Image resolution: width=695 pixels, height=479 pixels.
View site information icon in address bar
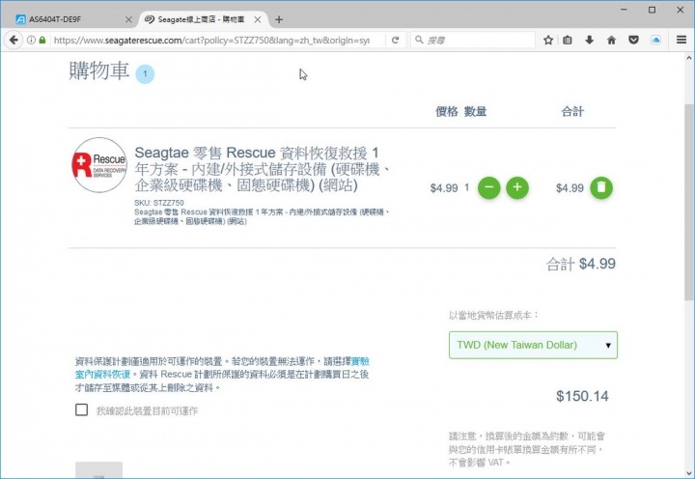coord(31,40)
